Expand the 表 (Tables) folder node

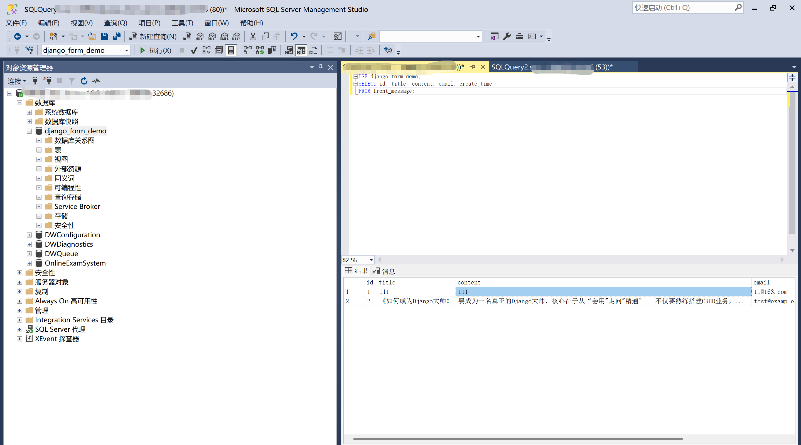pos(39,150)
